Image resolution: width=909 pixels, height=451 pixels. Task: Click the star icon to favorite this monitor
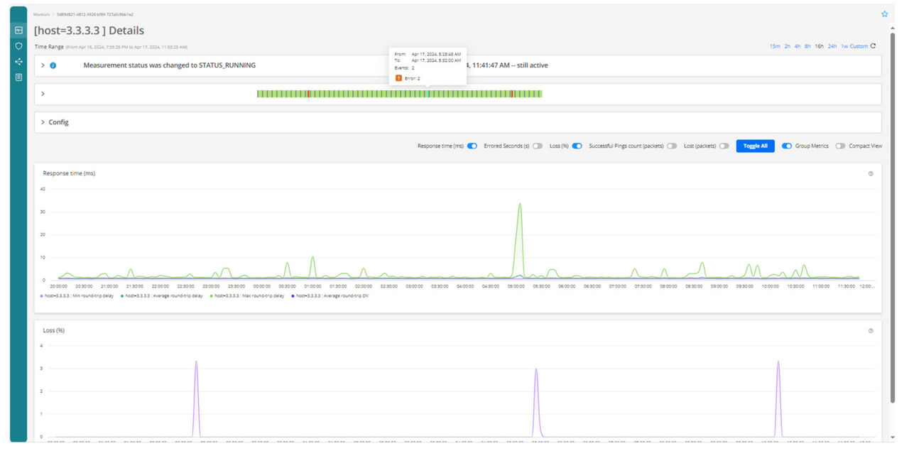pos(883,13)
